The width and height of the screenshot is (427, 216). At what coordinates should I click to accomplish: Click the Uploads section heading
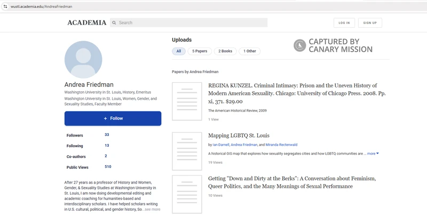tap(181, 39)
